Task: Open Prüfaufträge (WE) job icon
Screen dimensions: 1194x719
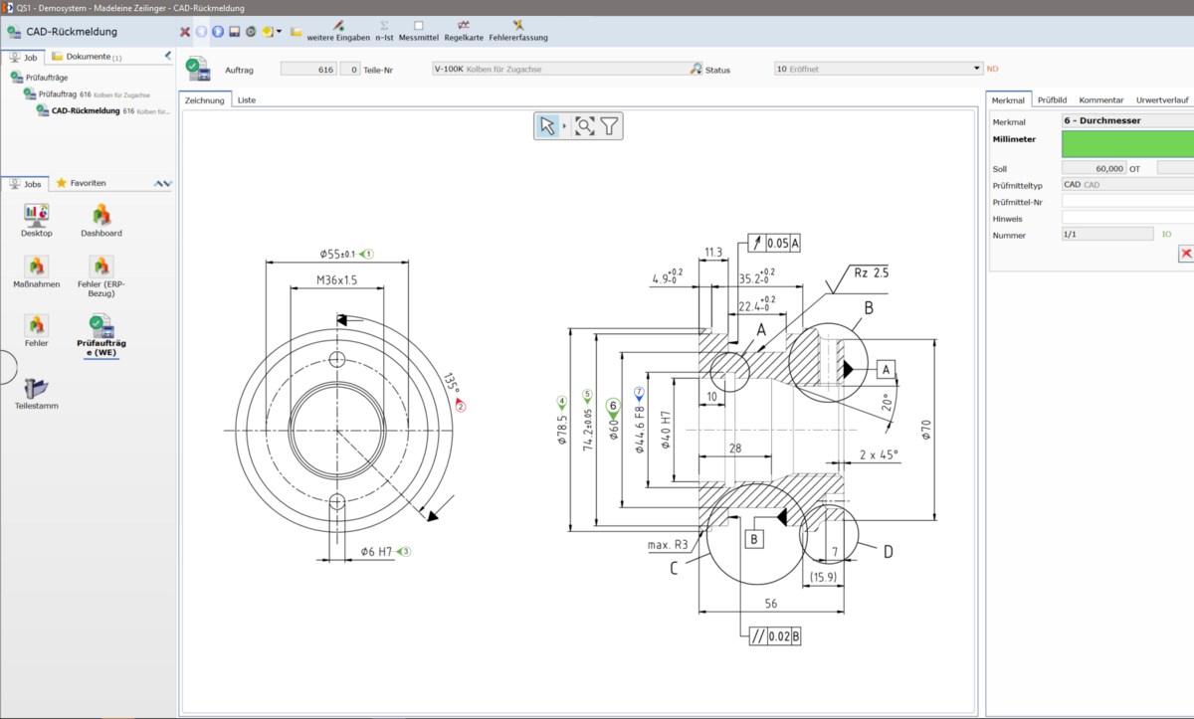Action: [x=101, y=336]
